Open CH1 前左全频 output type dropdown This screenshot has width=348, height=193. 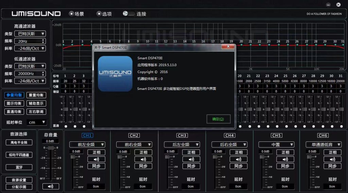coord(87,145)
